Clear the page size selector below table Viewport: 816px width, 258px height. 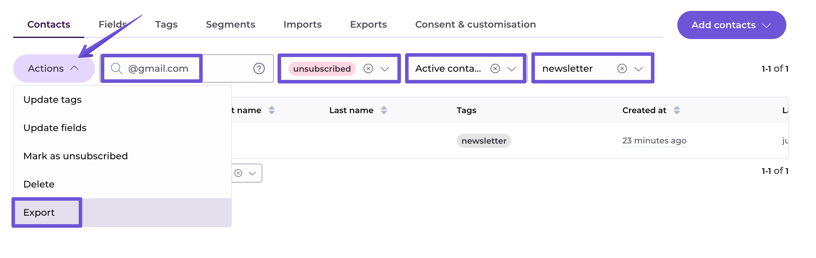238,173
